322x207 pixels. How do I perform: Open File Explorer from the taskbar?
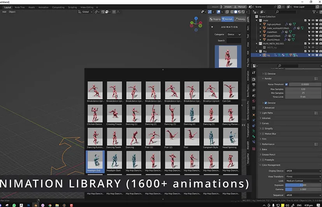[x=57, y=205]
